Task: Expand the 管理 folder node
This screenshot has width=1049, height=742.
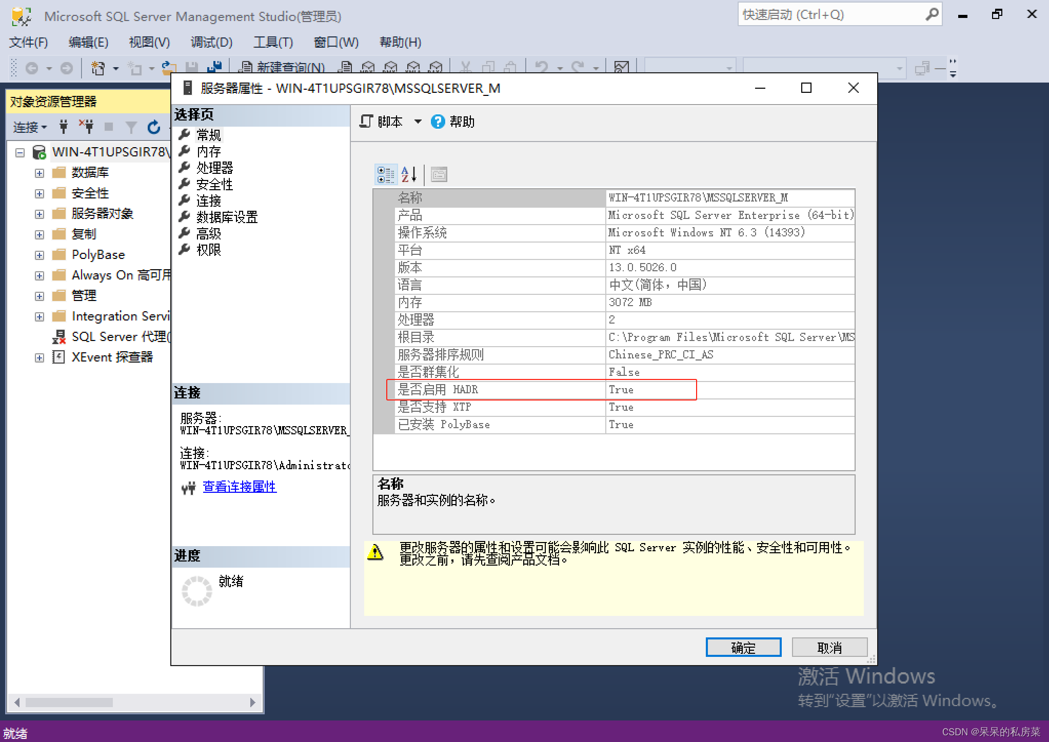Action: click(39, 296)
